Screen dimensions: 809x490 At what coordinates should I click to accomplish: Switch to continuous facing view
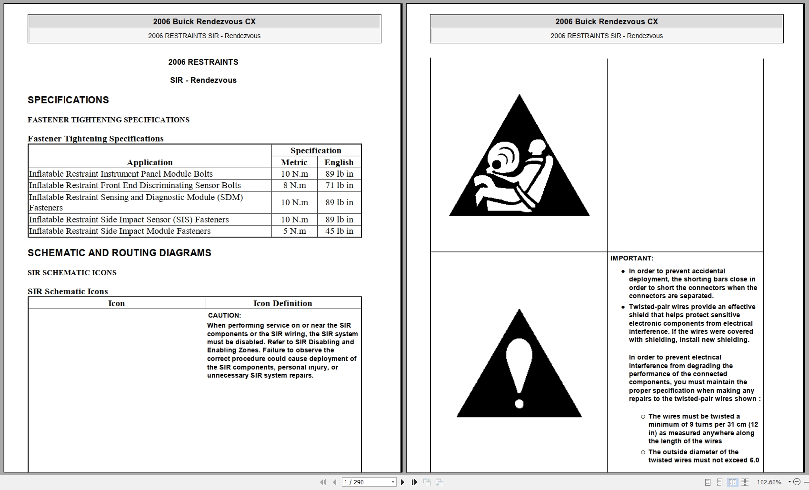tap(745, 482)
